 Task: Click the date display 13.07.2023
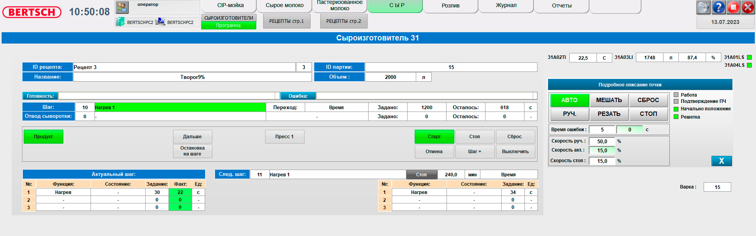[x=725, y=22]
